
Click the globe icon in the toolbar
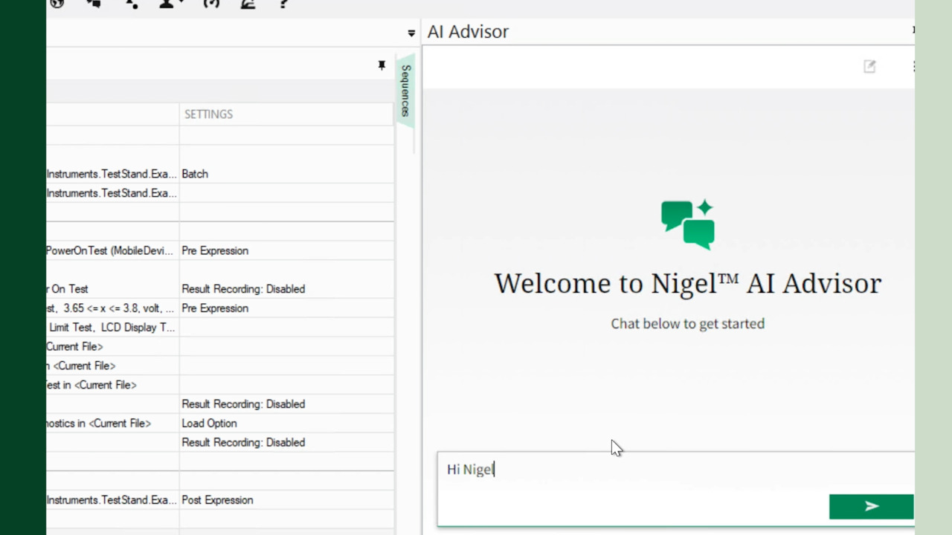(x=57, y=4)
